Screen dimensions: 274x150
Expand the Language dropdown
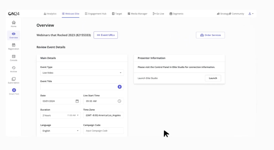tap(60, 131)
